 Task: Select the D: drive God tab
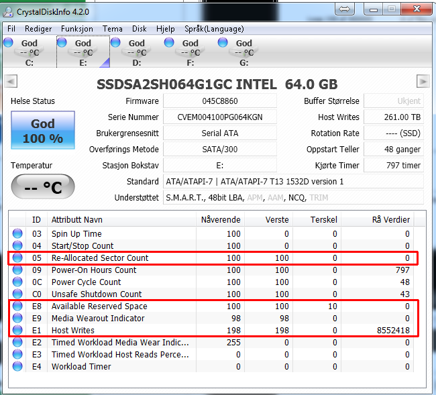136,52
